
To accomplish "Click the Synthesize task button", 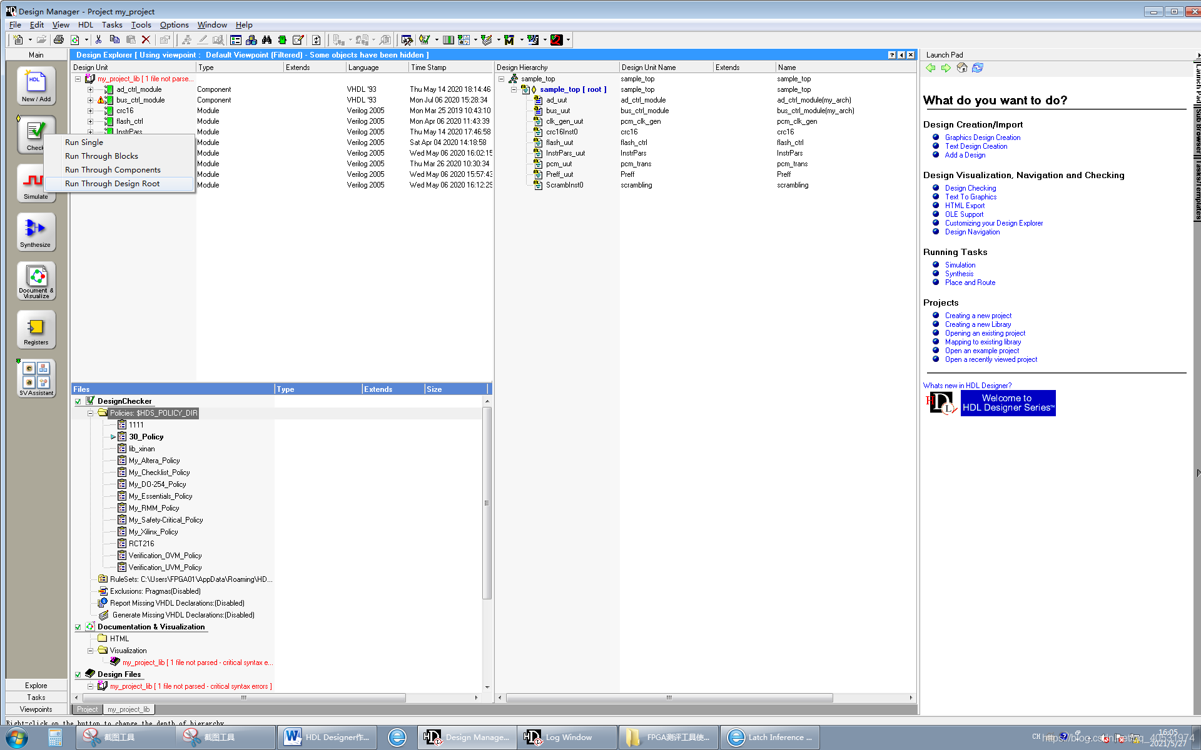I will [36, 231].
